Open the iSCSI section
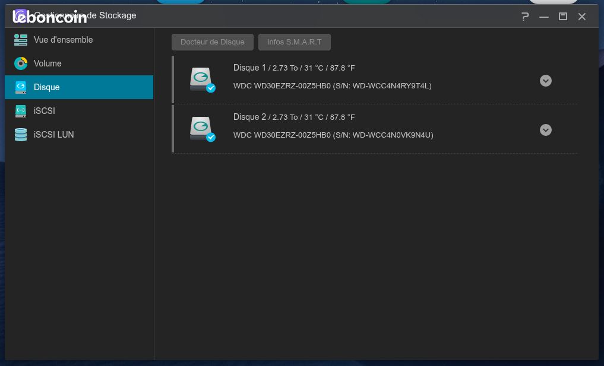 click(x=79, y=111)
